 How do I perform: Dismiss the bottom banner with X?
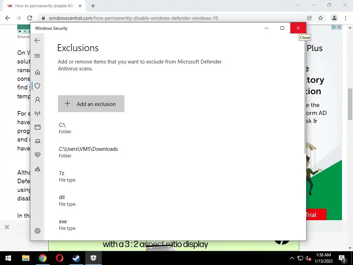[x=7, y=227]
